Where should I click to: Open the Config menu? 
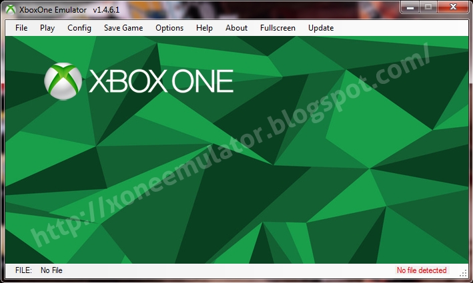coord(79,28)
